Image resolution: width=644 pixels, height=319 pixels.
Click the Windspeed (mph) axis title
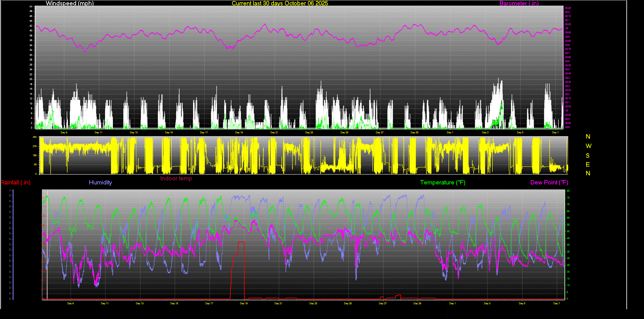pos(69,3)
